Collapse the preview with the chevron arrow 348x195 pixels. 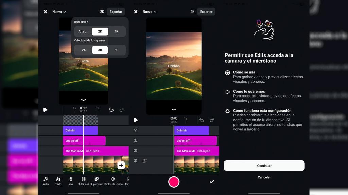coord(83,100)
